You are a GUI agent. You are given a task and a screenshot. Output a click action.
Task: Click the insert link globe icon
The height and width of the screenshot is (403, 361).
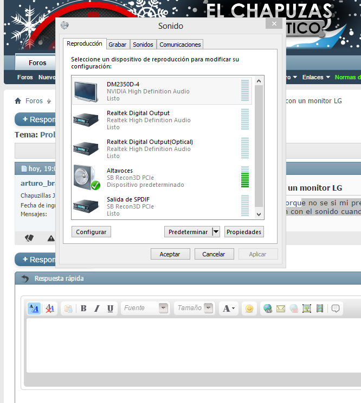pos(268,308)
